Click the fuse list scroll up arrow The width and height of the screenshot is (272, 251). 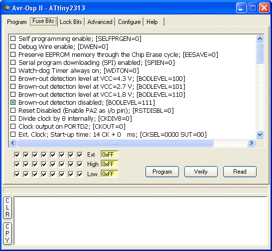tap(260, 38)
